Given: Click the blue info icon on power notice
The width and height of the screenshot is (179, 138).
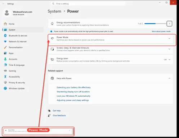Looking at the screenshot, I should (x=51, y=31).
